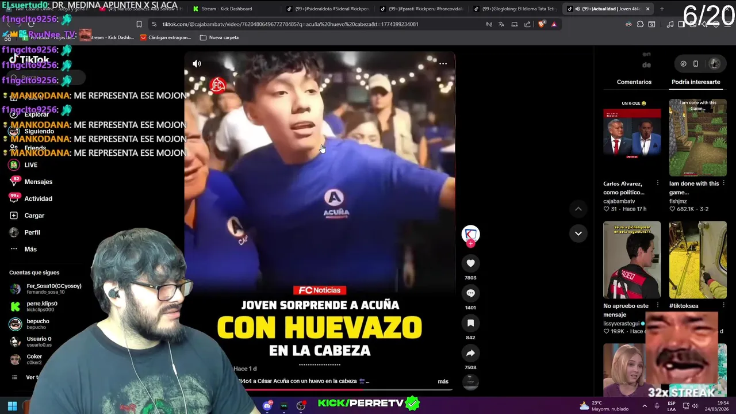This screenshot has height=414, width=736.
Task: Open the rotating sound disc below share
Action: [x=470, y=382]
